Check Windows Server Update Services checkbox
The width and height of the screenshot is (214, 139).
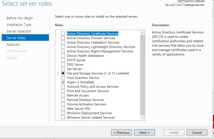(x=63, y=117)
